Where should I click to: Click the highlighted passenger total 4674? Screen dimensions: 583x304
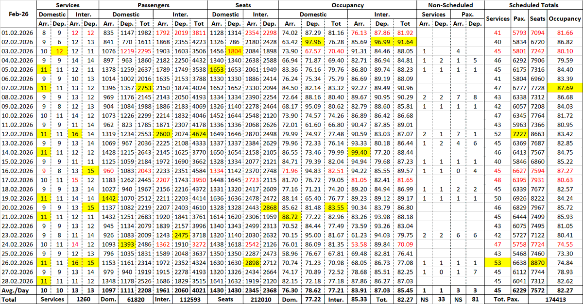tap(198, 134)
